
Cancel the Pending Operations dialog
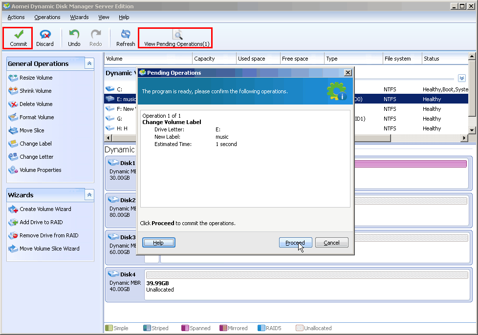pyautogui.click(x=332, y=243)
